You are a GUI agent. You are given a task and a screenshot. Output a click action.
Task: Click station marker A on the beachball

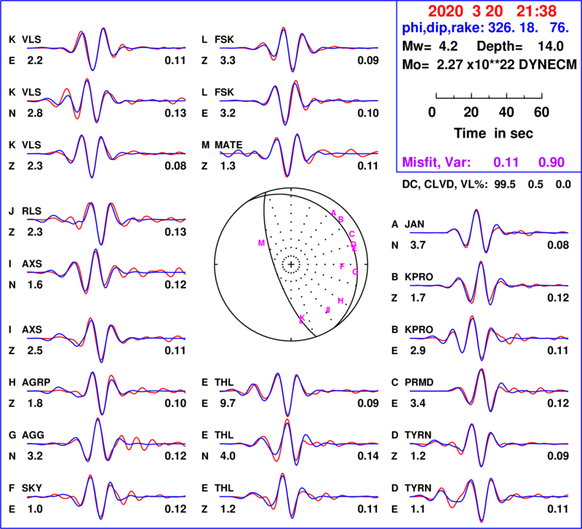333,212
